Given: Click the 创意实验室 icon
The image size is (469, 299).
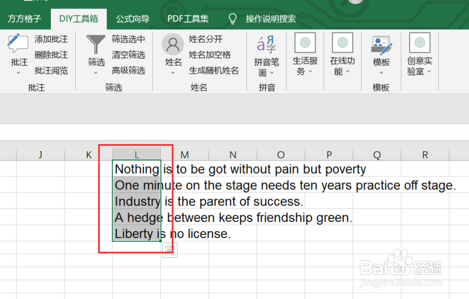Looking at the screenshot, I should point(420,43).
